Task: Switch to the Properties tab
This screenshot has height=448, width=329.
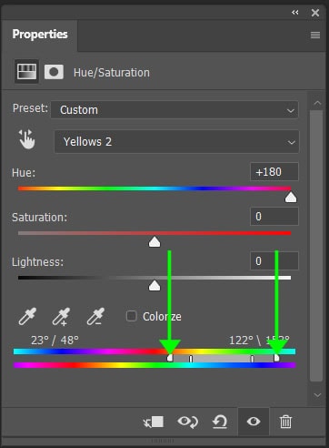Action: click(x=40, y=35)
